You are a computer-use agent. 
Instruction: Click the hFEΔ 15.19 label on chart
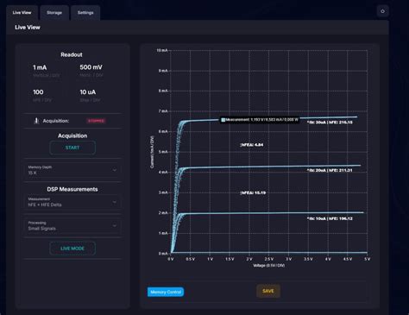point(253,192)
